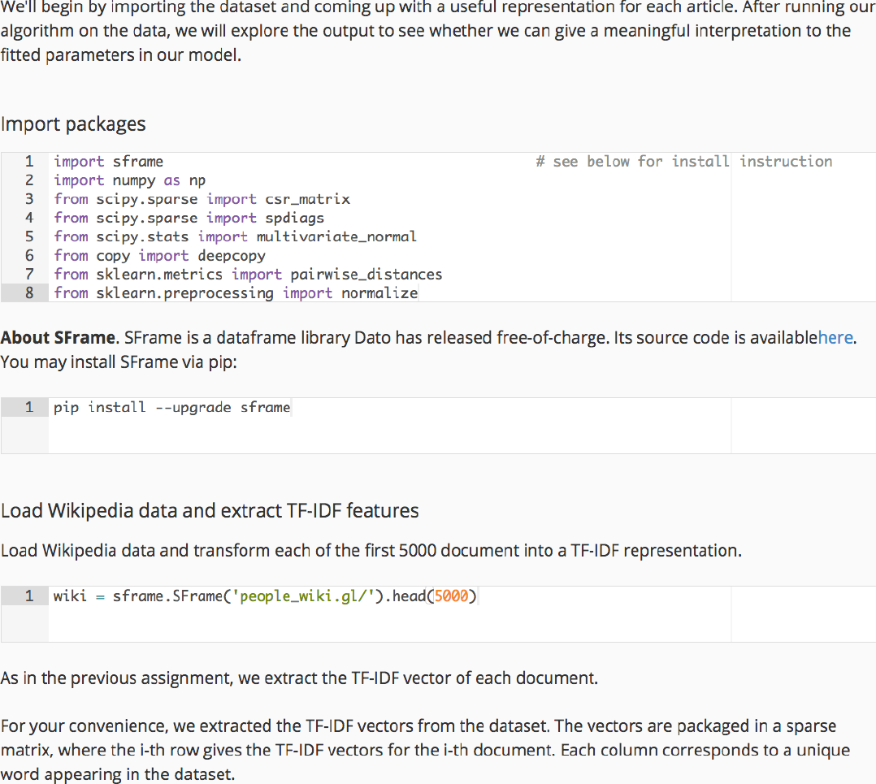
Task: Click the 'pip install --upgrade sframe' cell
Action: (171, 407)
